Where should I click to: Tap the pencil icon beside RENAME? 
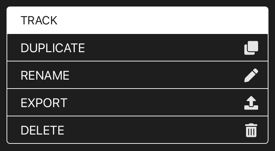251,75
